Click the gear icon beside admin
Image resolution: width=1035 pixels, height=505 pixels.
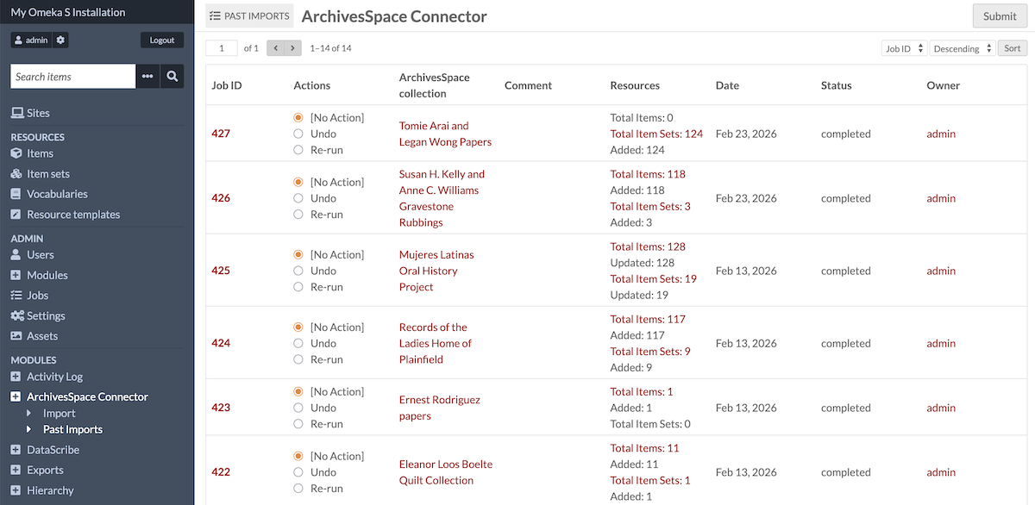[x=60, y=41]
